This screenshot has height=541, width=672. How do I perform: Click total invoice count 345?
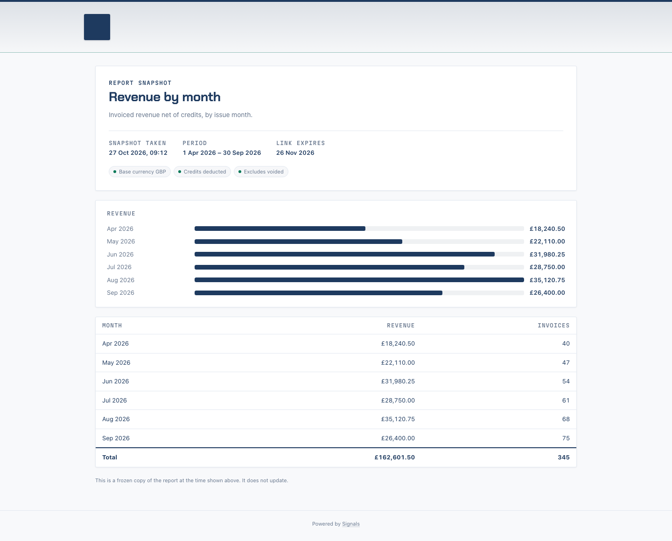pos(564,458)
